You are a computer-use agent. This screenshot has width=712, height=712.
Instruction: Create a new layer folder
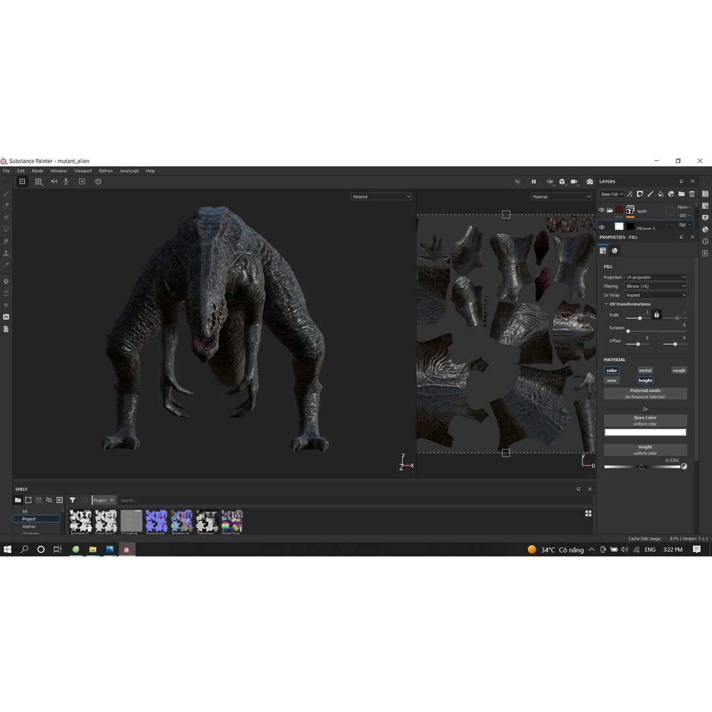click(x=682, y=194)
